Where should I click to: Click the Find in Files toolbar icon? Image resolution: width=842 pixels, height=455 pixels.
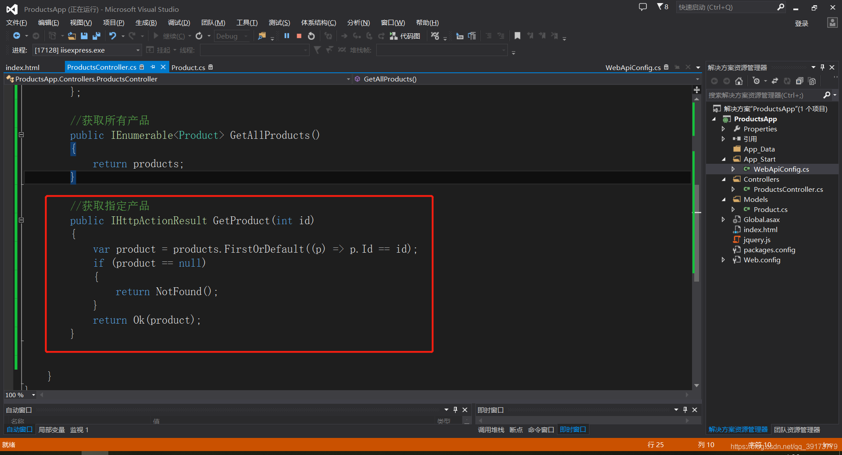pos(262,36)
